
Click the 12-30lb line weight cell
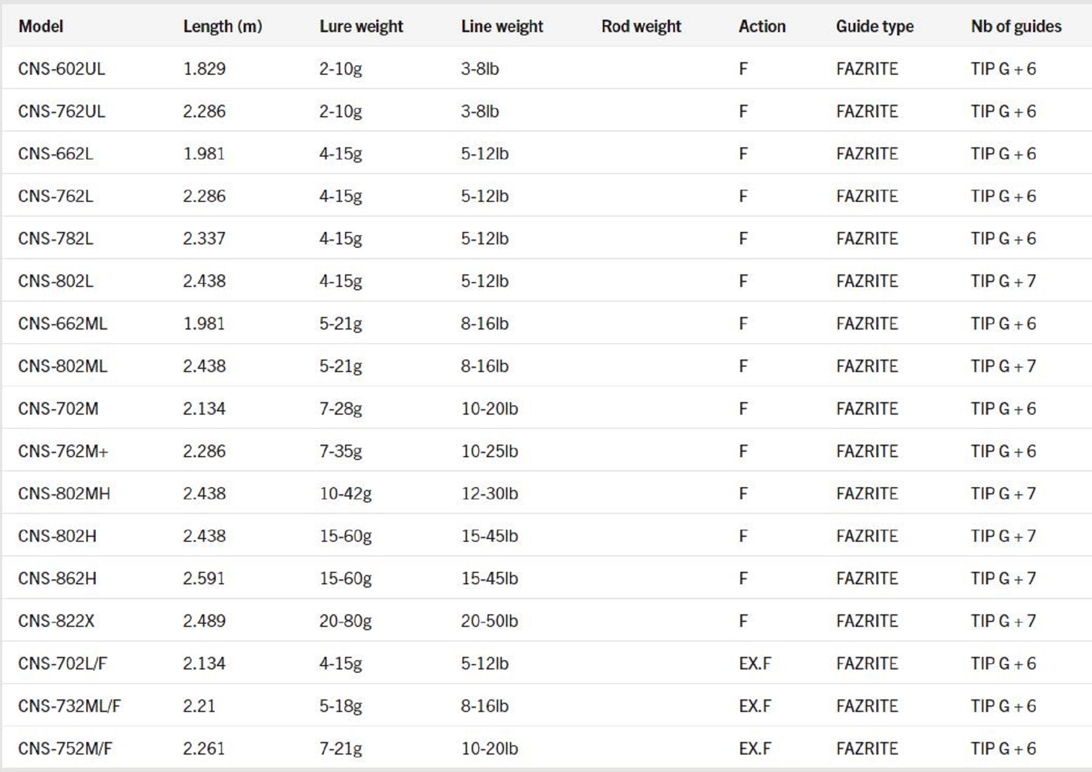click(489, 494)
